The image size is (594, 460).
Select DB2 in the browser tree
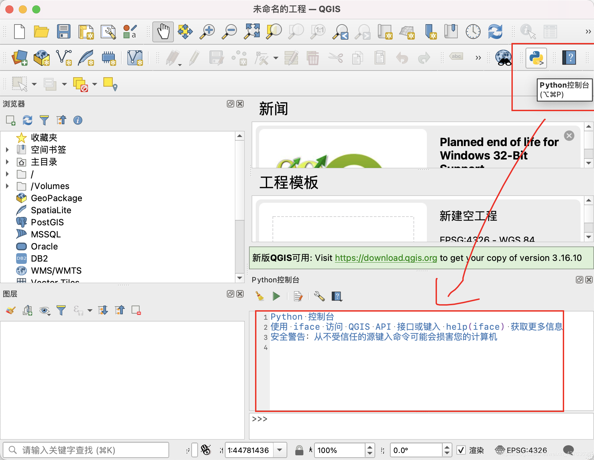click(39, 259)
